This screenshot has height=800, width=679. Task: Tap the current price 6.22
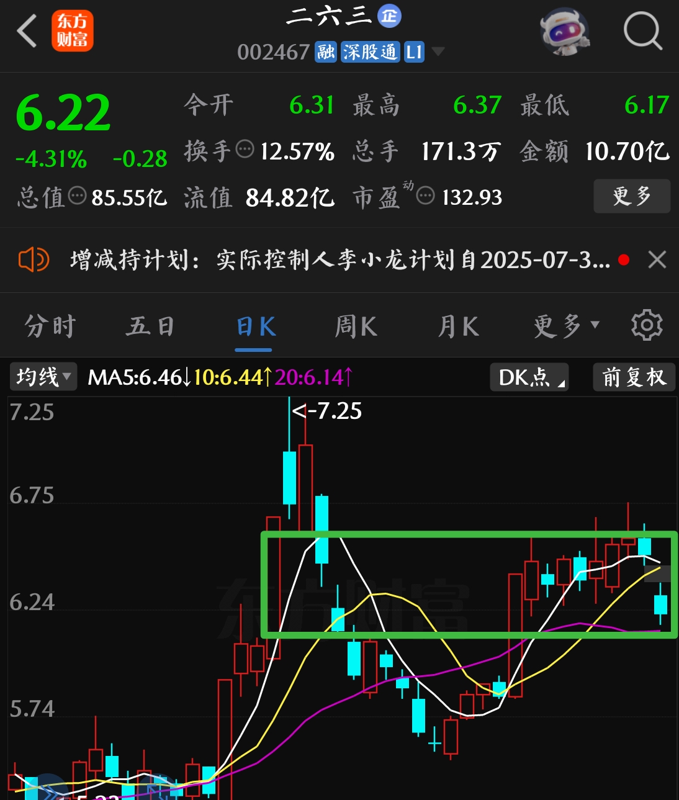(63, 112)
